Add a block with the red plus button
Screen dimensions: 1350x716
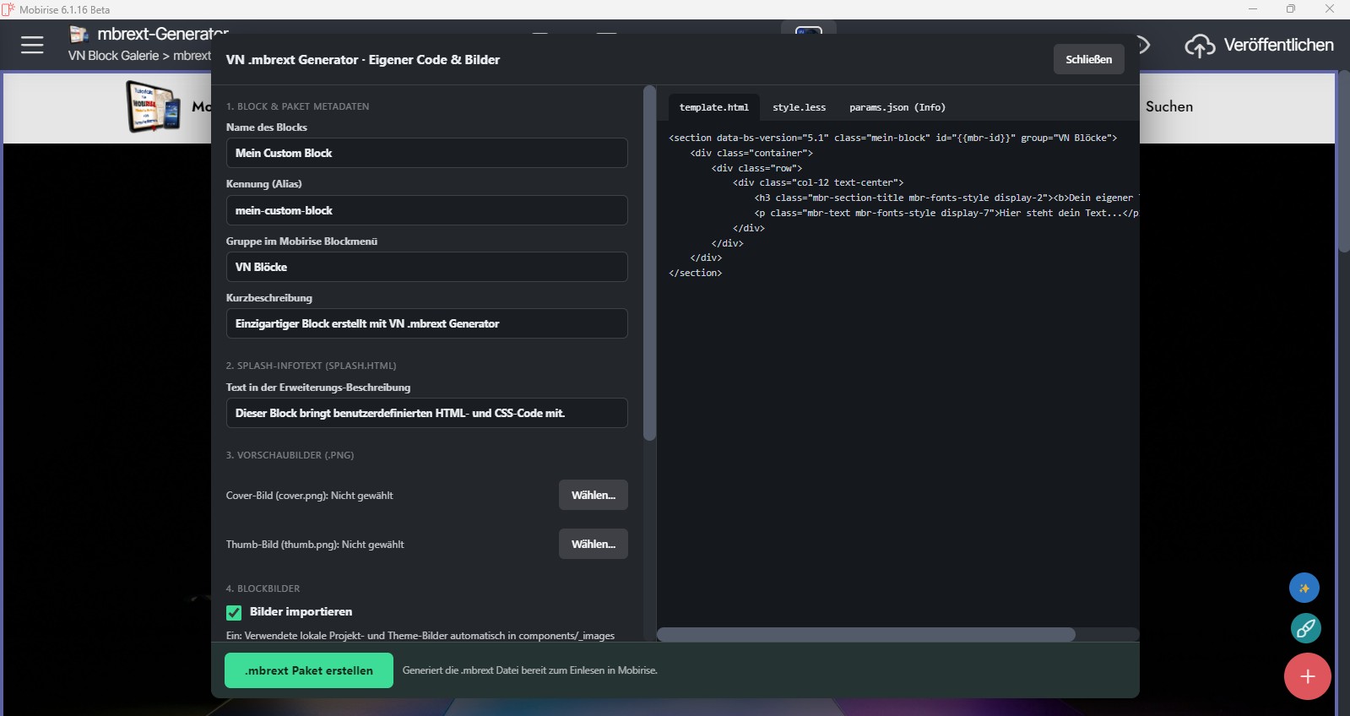(x=1308, y=676)
